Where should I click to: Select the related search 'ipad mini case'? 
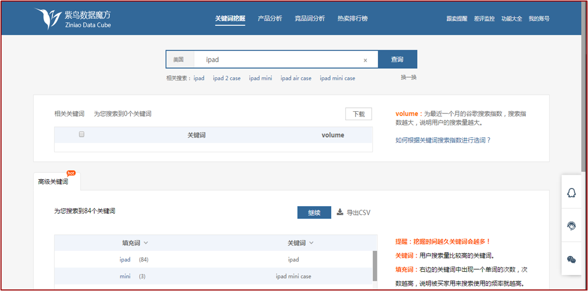[337, 78]
